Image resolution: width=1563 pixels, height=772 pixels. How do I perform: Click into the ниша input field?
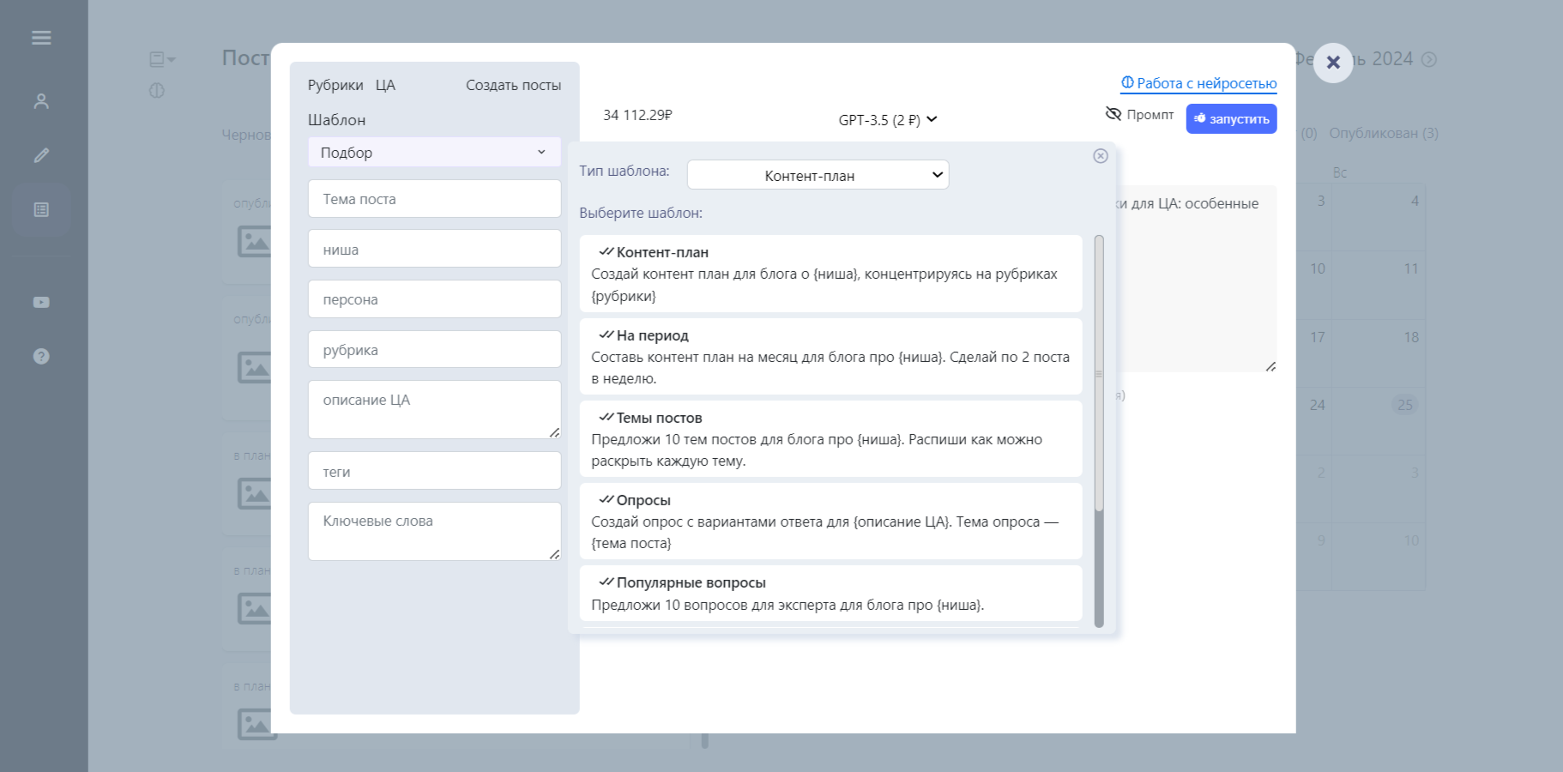coord(434,250)
